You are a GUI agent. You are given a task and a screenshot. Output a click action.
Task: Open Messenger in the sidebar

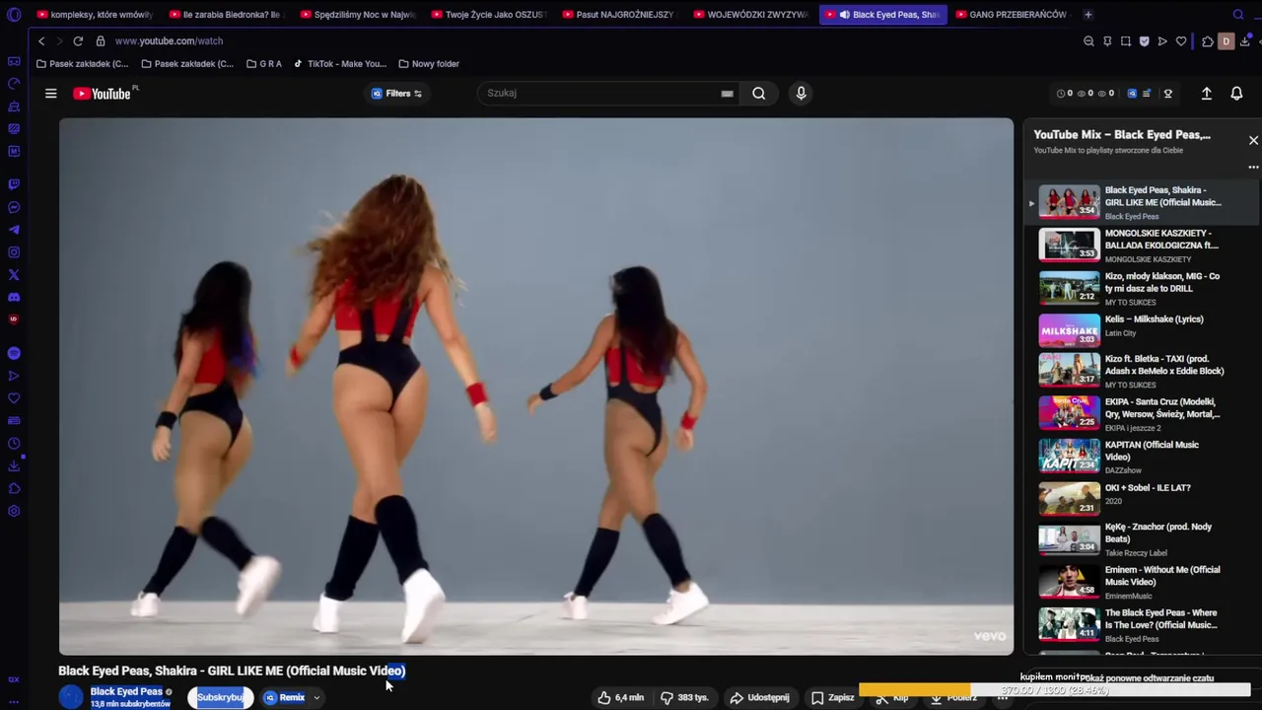(14, 207)
